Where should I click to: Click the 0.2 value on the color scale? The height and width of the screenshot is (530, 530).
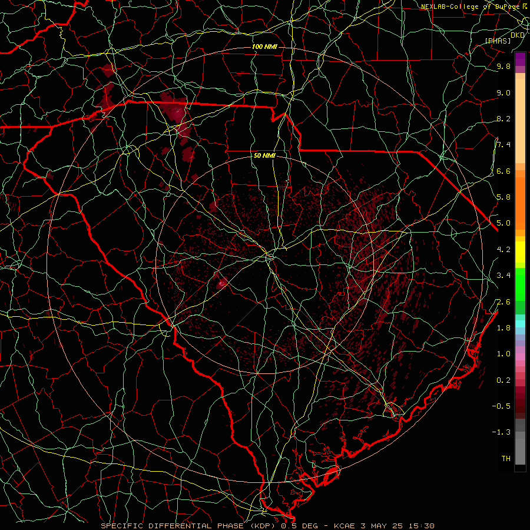[503, 380]
